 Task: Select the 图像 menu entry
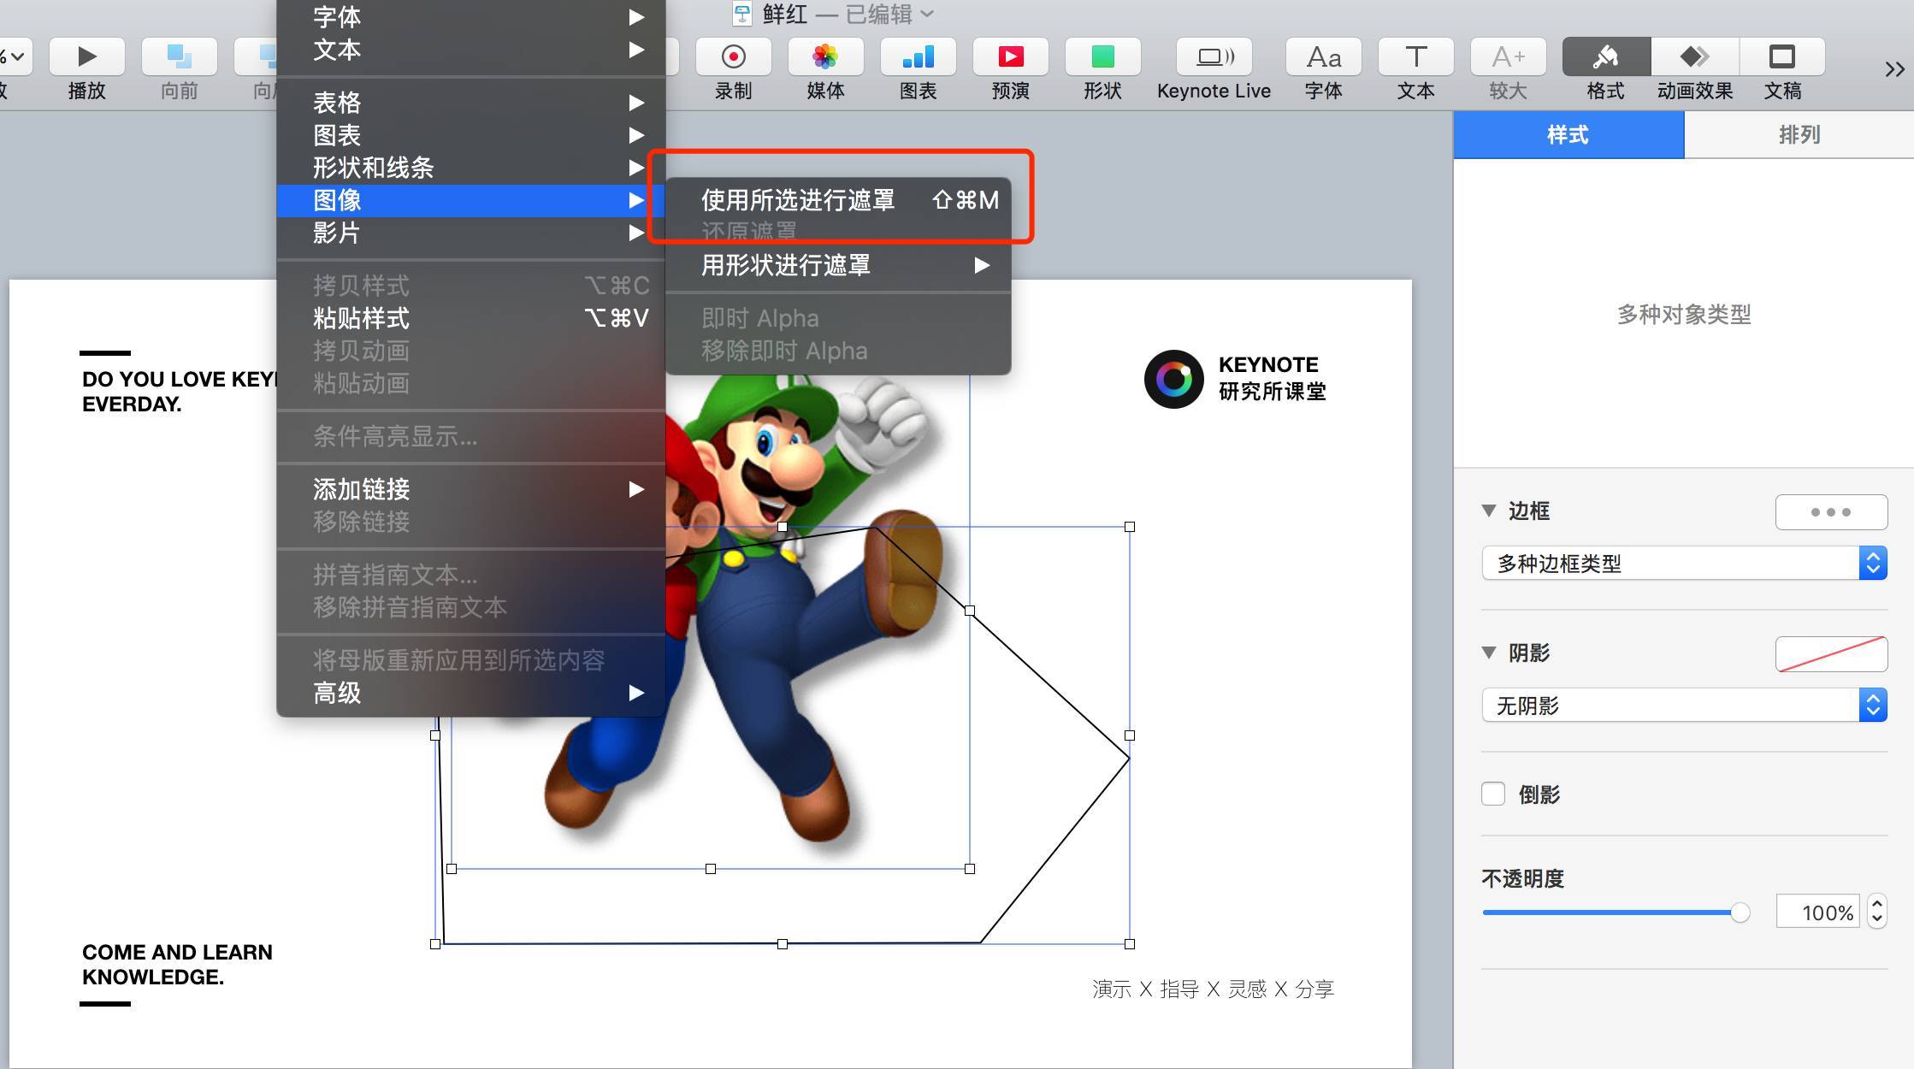point(471,200)
